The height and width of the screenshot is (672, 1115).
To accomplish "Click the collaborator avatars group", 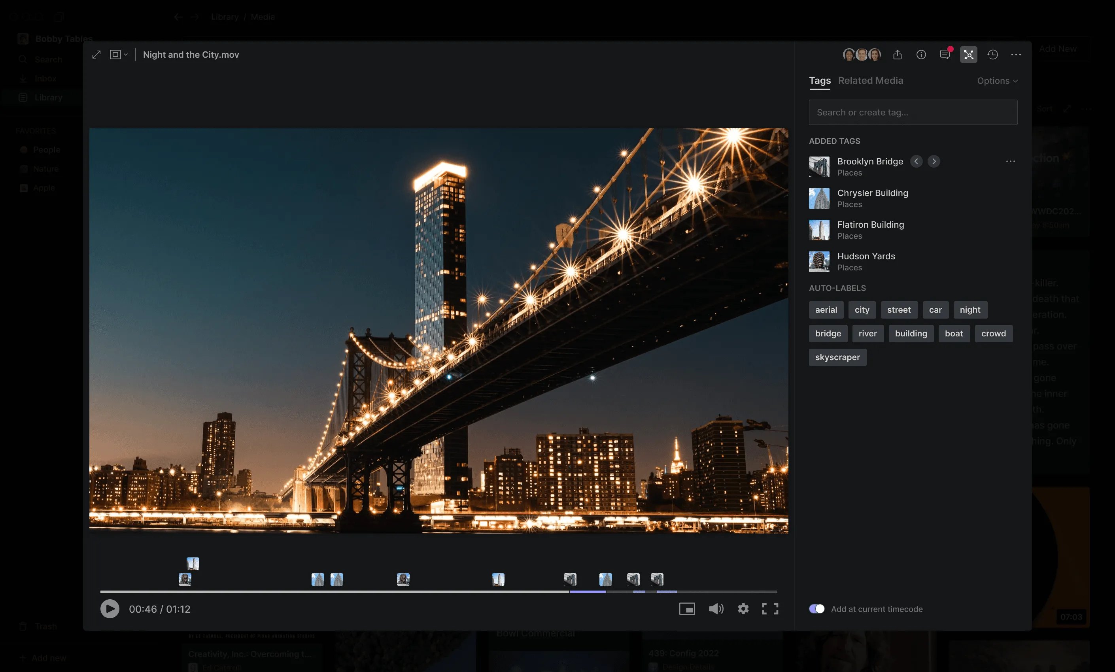I will point(862,55).
